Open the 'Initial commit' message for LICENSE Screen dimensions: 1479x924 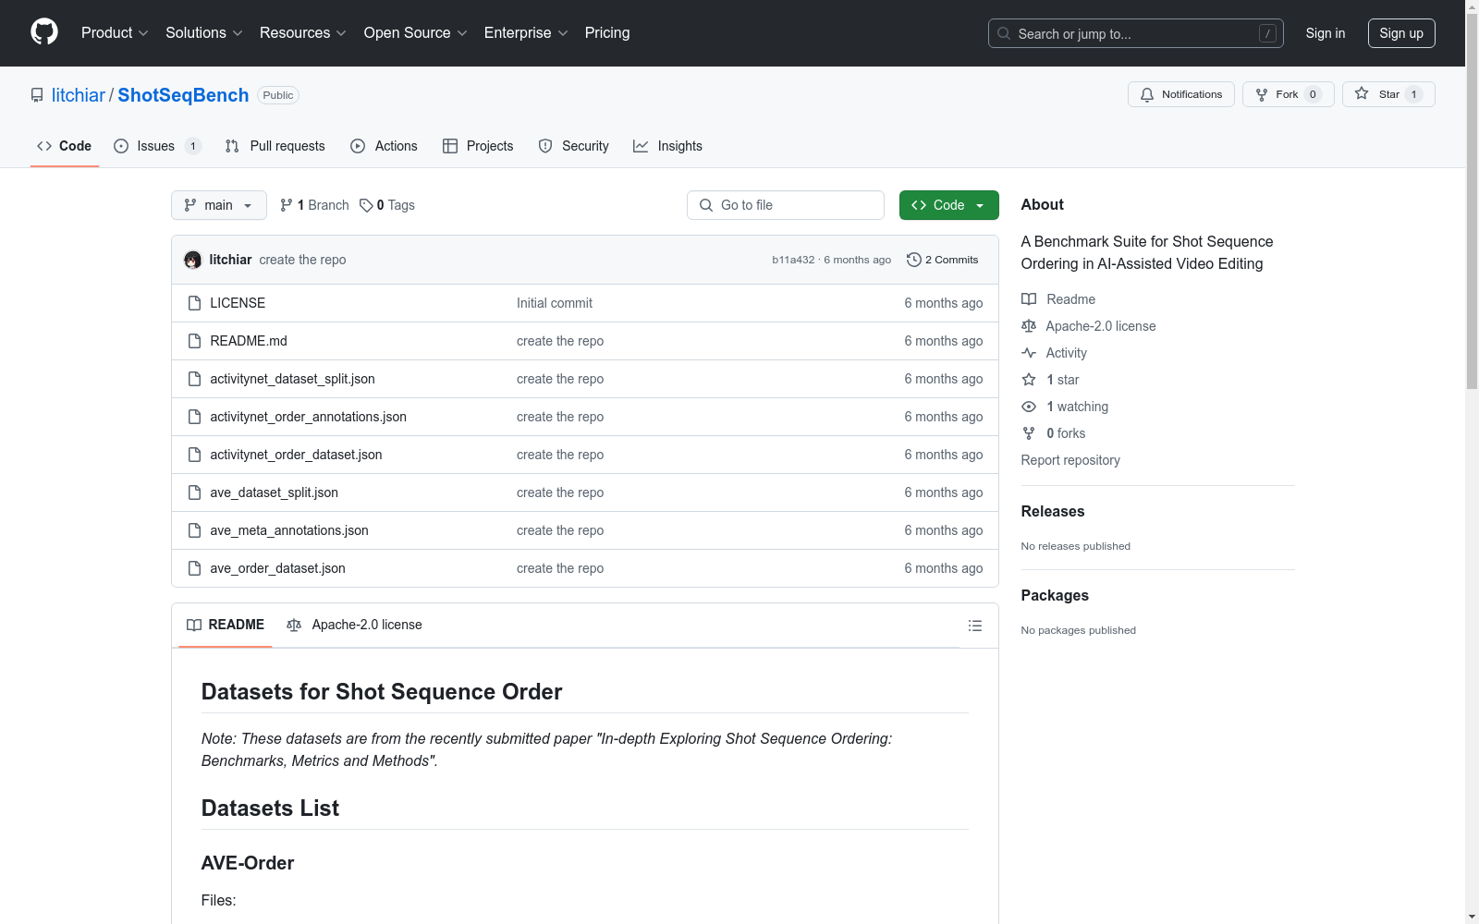tap(555, 303)
